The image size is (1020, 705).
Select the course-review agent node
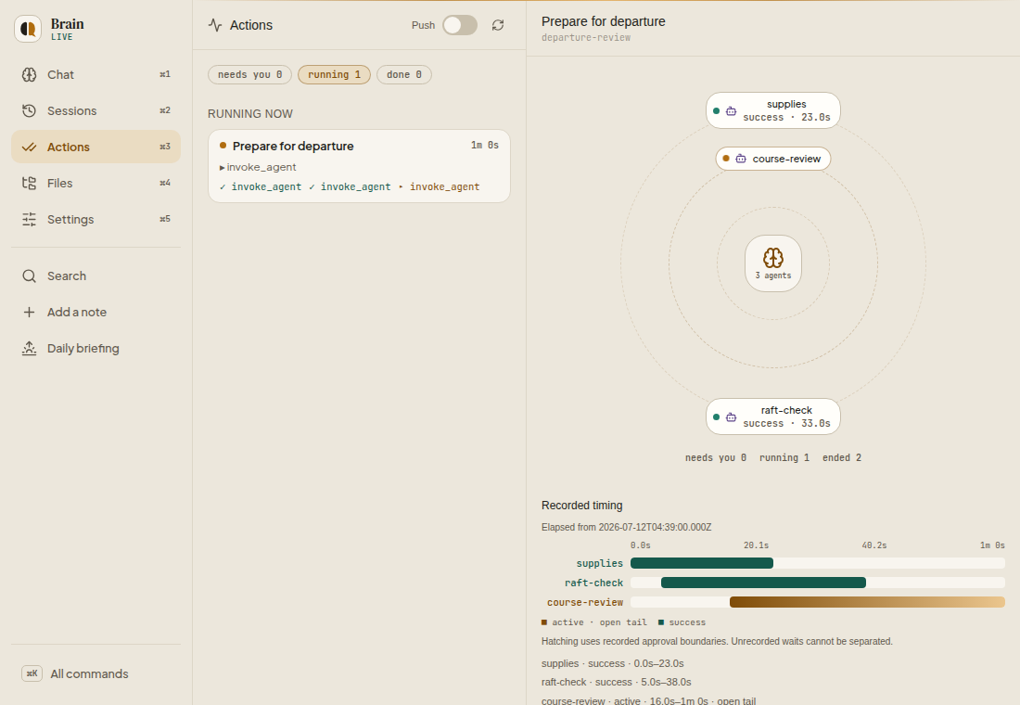click(x=772, y=159)
